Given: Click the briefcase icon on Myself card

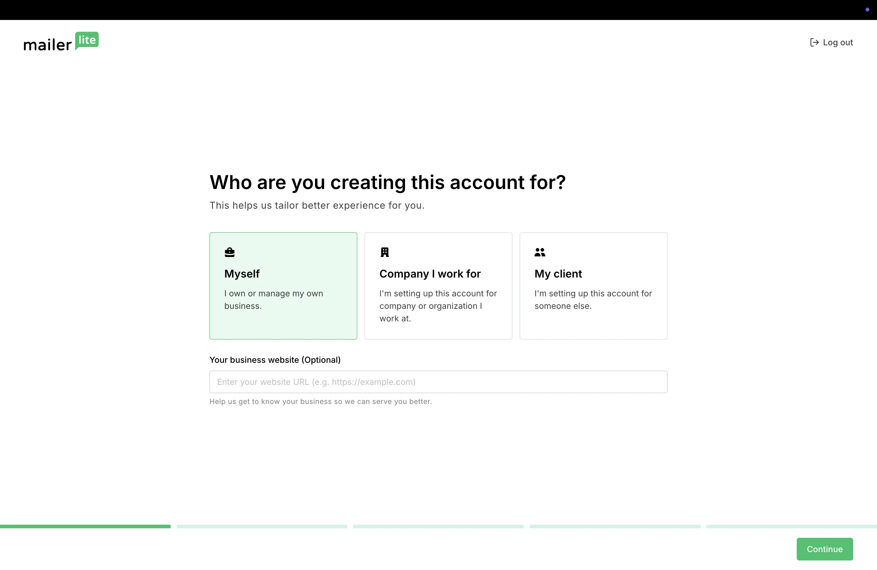Looking at the screenshot, I should [x=230, y=252].
